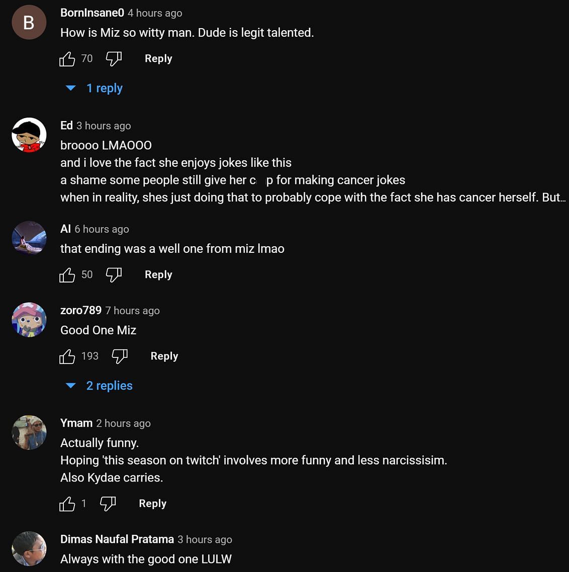Open BornInsane0's channel from username
The width and height of the screenshot is (569, 572).
[x=92, y=13]
